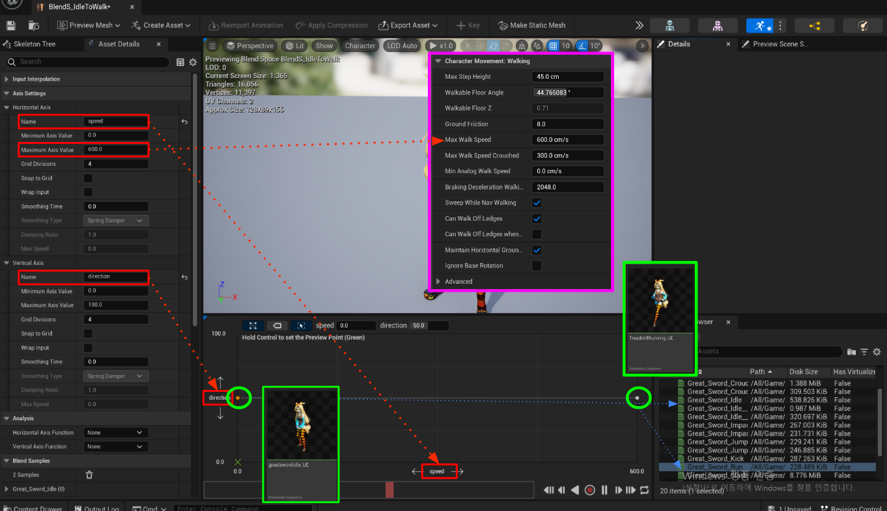Collapse the Axis Settings section
This screenshot has height=511, width=887.
pyautogui.click(x=7, y=94)
